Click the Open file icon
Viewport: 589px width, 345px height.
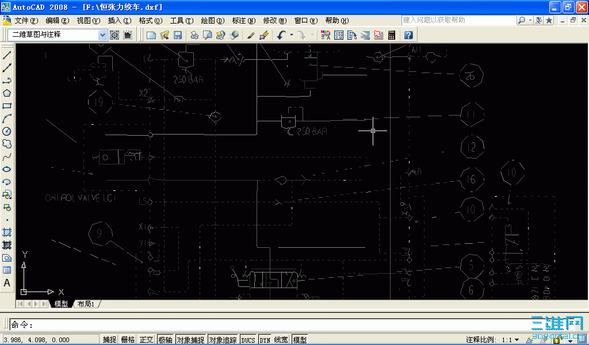[164, 35]
